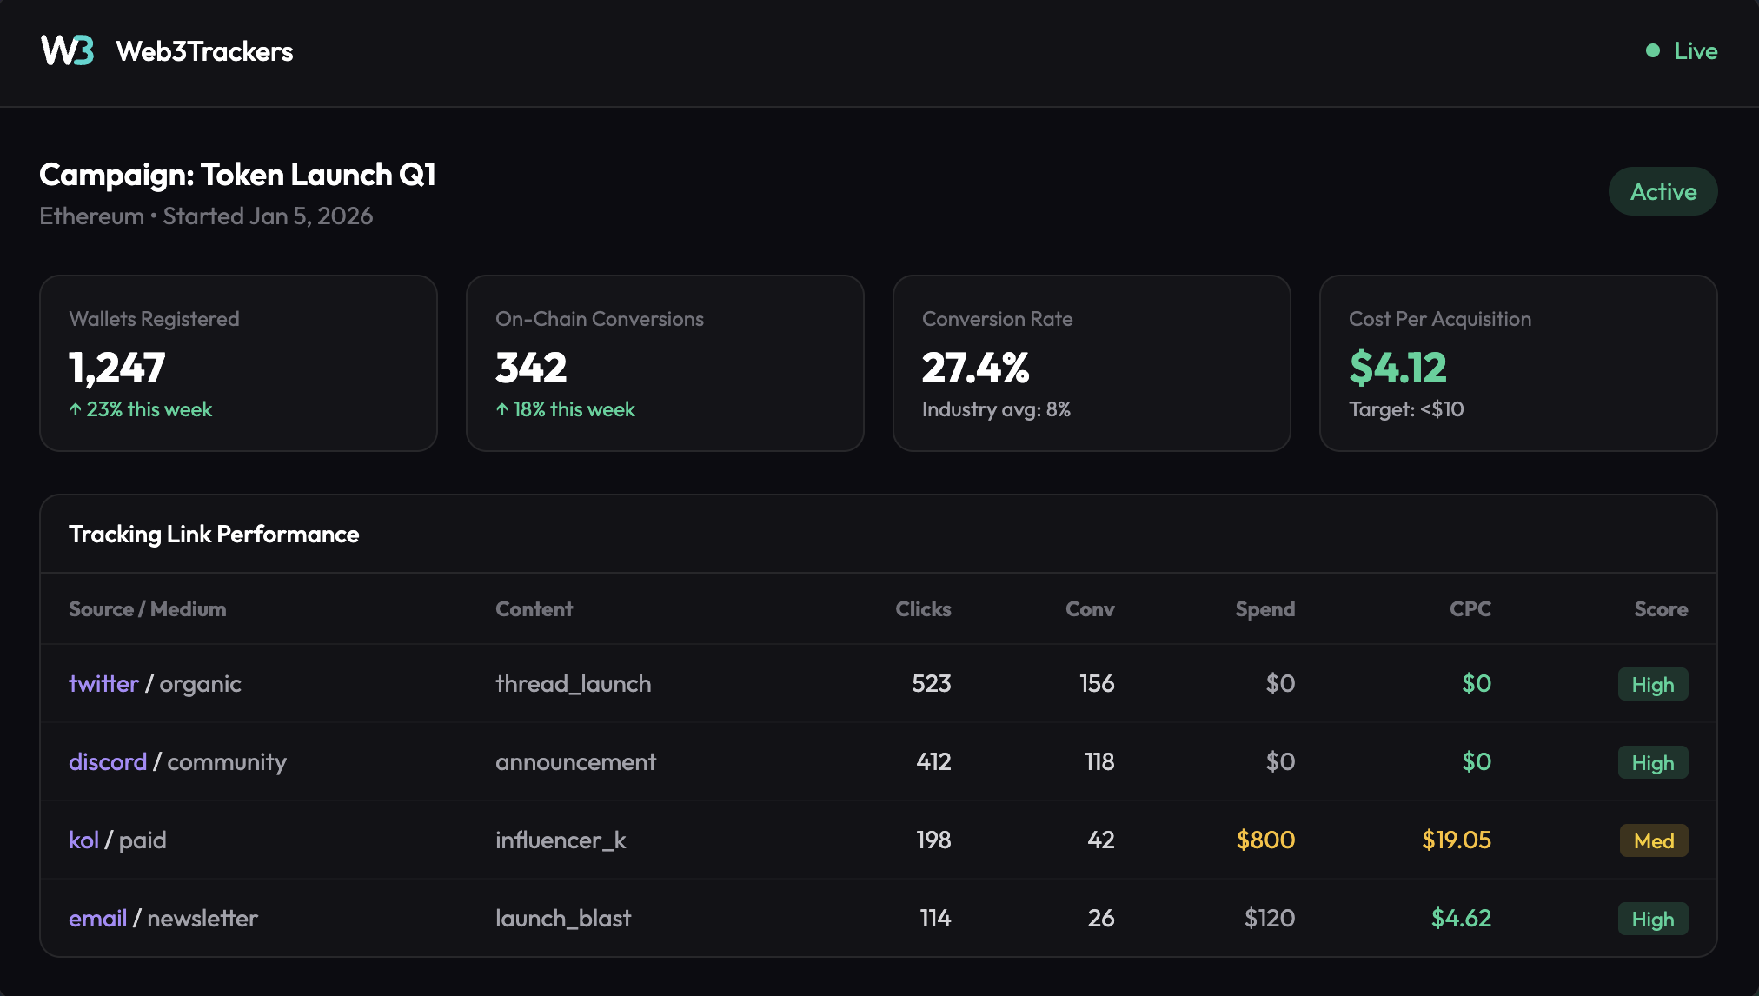
Task: Sort by the Clicks column header
Action: [923, 609]
